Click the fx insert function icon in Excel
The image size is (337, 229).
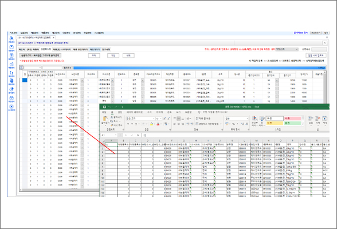(x=138, y=135)
